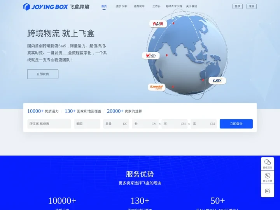This screenshot has height=210, width=280.
Task: Click the paragraph starting 国内首创跨境物流SaaS
Action: [x=67, y=53]
